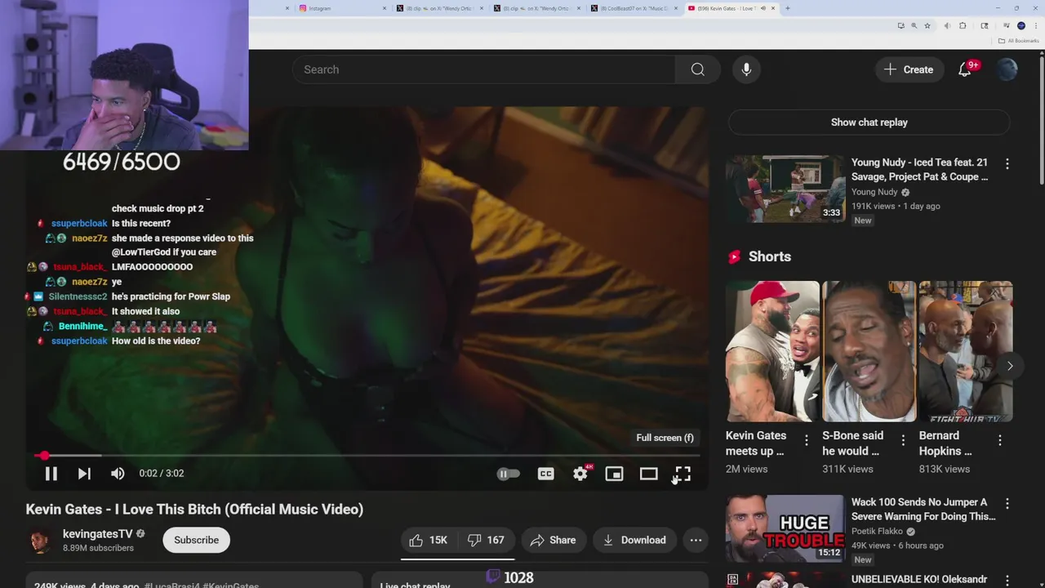Show next Shorts with arrow
Screen dimensions: 1045x588
[1010, 366]
